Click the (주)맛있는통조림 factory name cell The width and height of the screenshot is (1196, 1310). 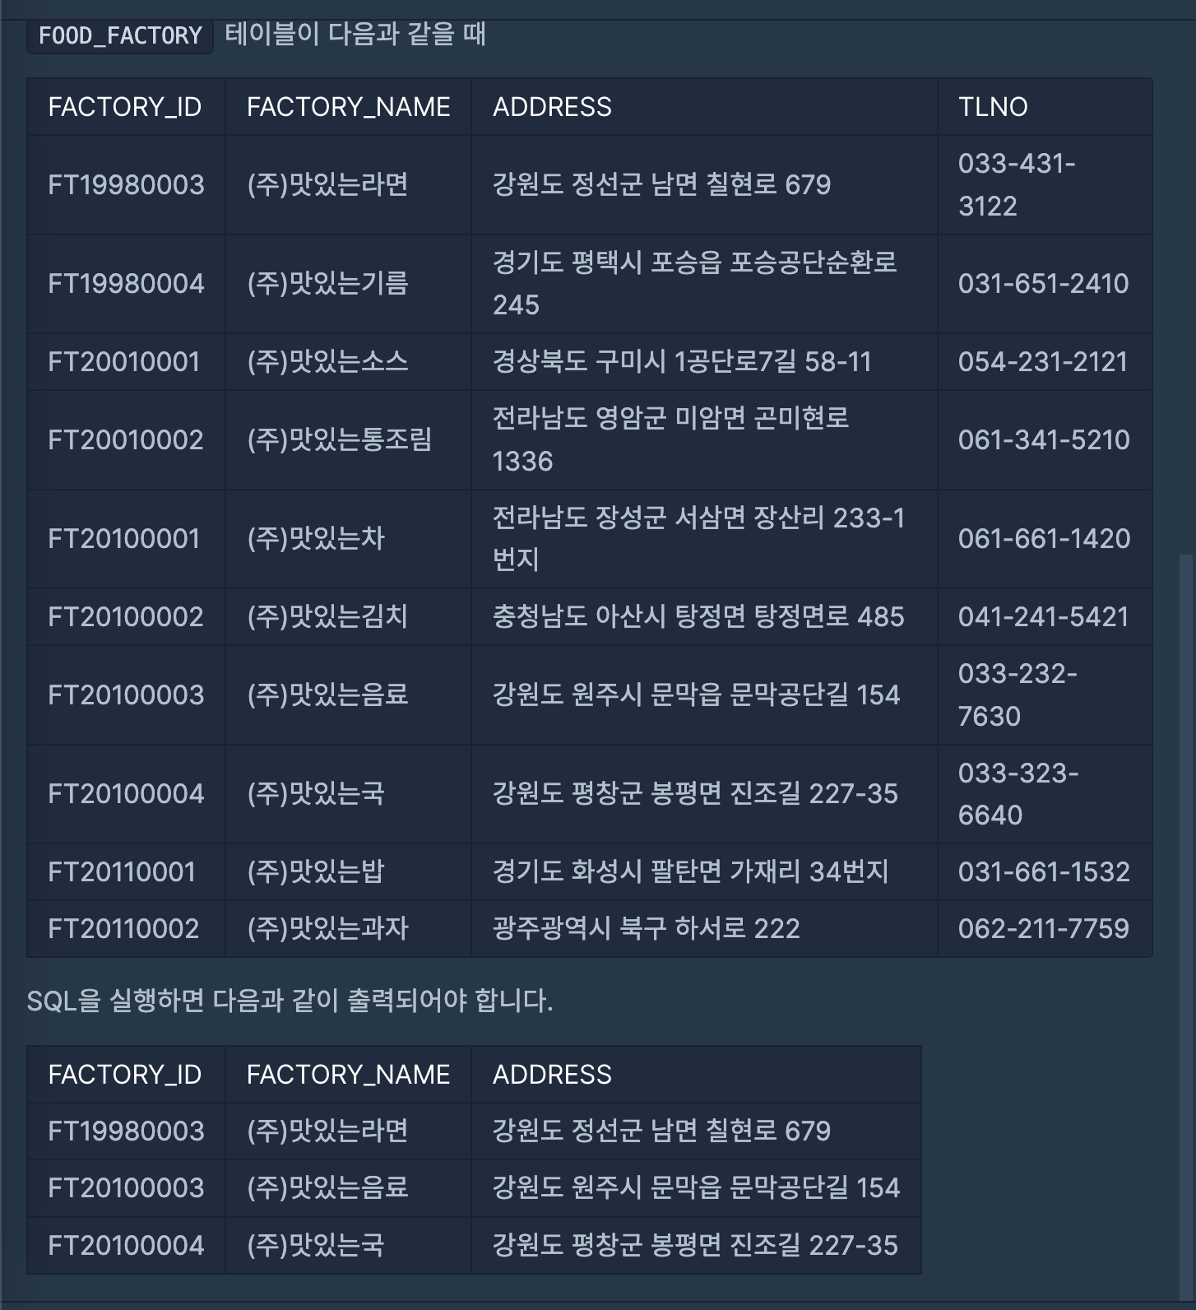coord(339,440)
